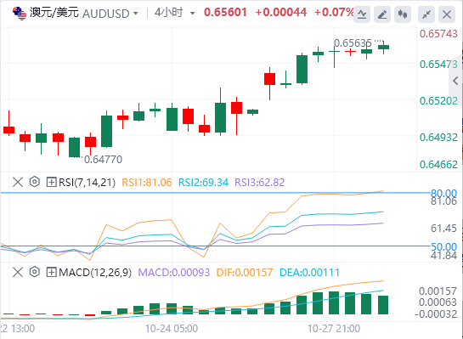Open the AUDUSD symbol dropdown
The height and width of the screenshot is (339, 463).
pyautogui.click(x=136, y=14)
